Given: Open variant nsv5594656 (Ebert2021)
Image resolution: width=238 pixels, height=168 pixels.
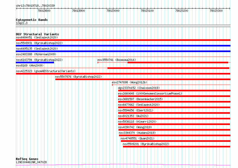Looking at the screenshot, I should coord(136,110).
